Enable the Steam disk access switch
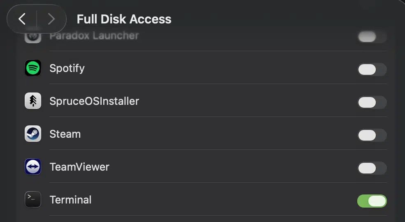The width and height of the screenshot is (405, 222). (372, 135)
